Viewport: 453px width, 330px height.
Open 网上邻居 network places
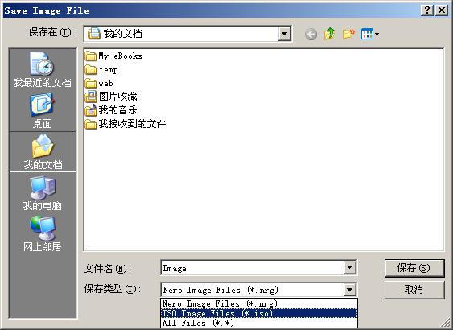[x=43, y=233]
